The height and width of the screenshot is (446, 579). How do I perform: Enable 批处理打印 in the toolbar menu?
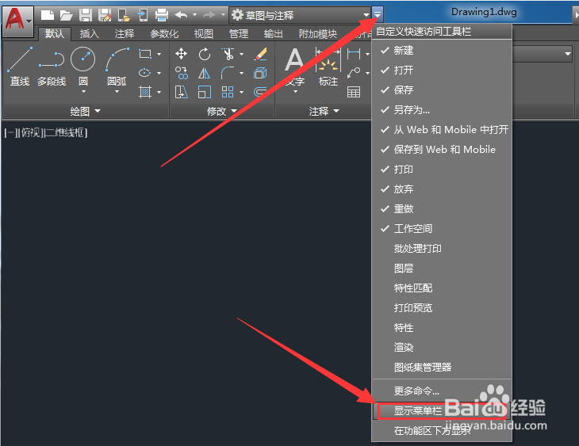441,249
